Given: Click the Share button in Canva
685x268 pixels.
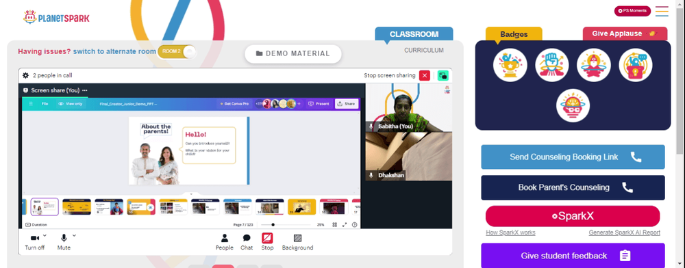Looking at the screenshot, I should 347,104.
